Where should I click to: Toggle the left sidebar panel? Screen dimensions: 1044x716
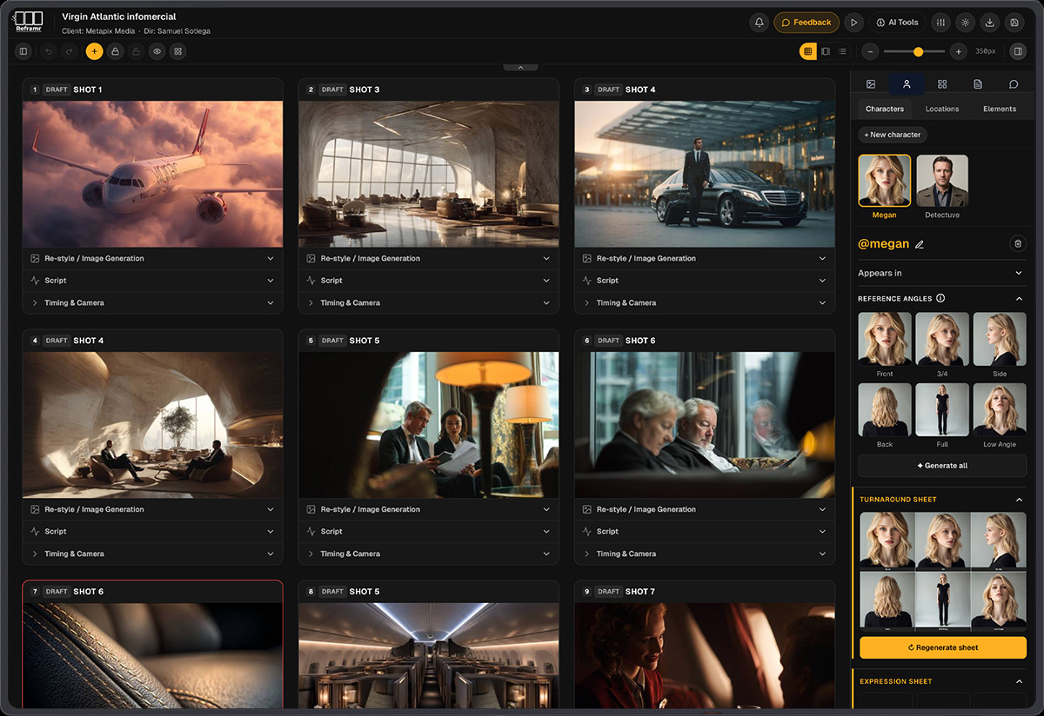tap(23, 51)
